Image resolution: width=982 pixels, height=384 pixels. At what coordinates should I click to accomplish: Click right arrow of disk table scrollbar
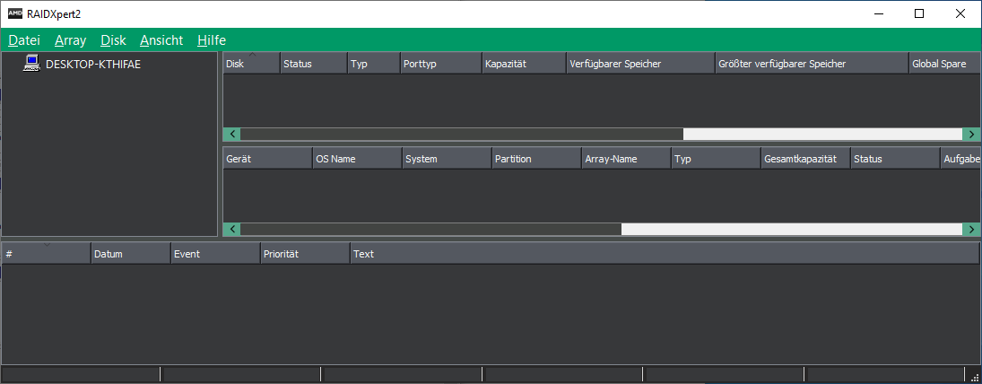(971, 134)
